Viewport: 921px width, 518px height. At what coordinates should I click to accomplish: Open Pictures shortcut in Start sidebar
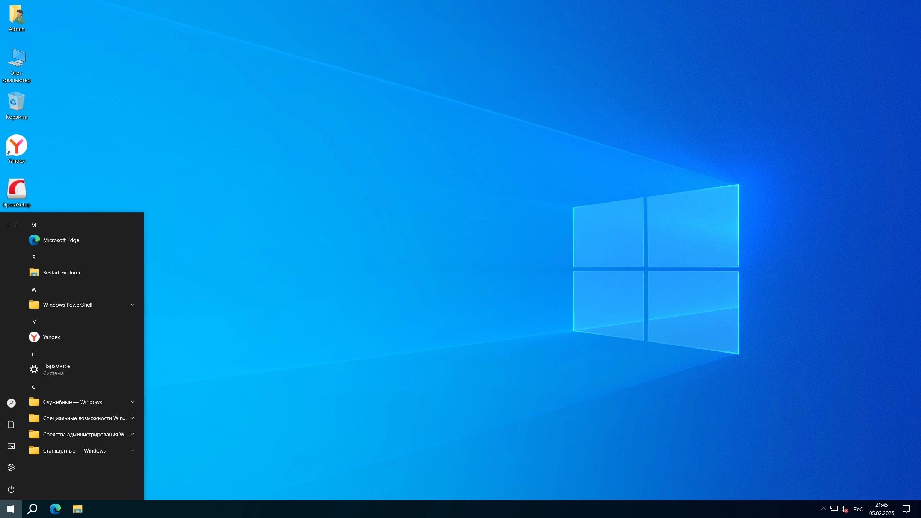(11, 446)
